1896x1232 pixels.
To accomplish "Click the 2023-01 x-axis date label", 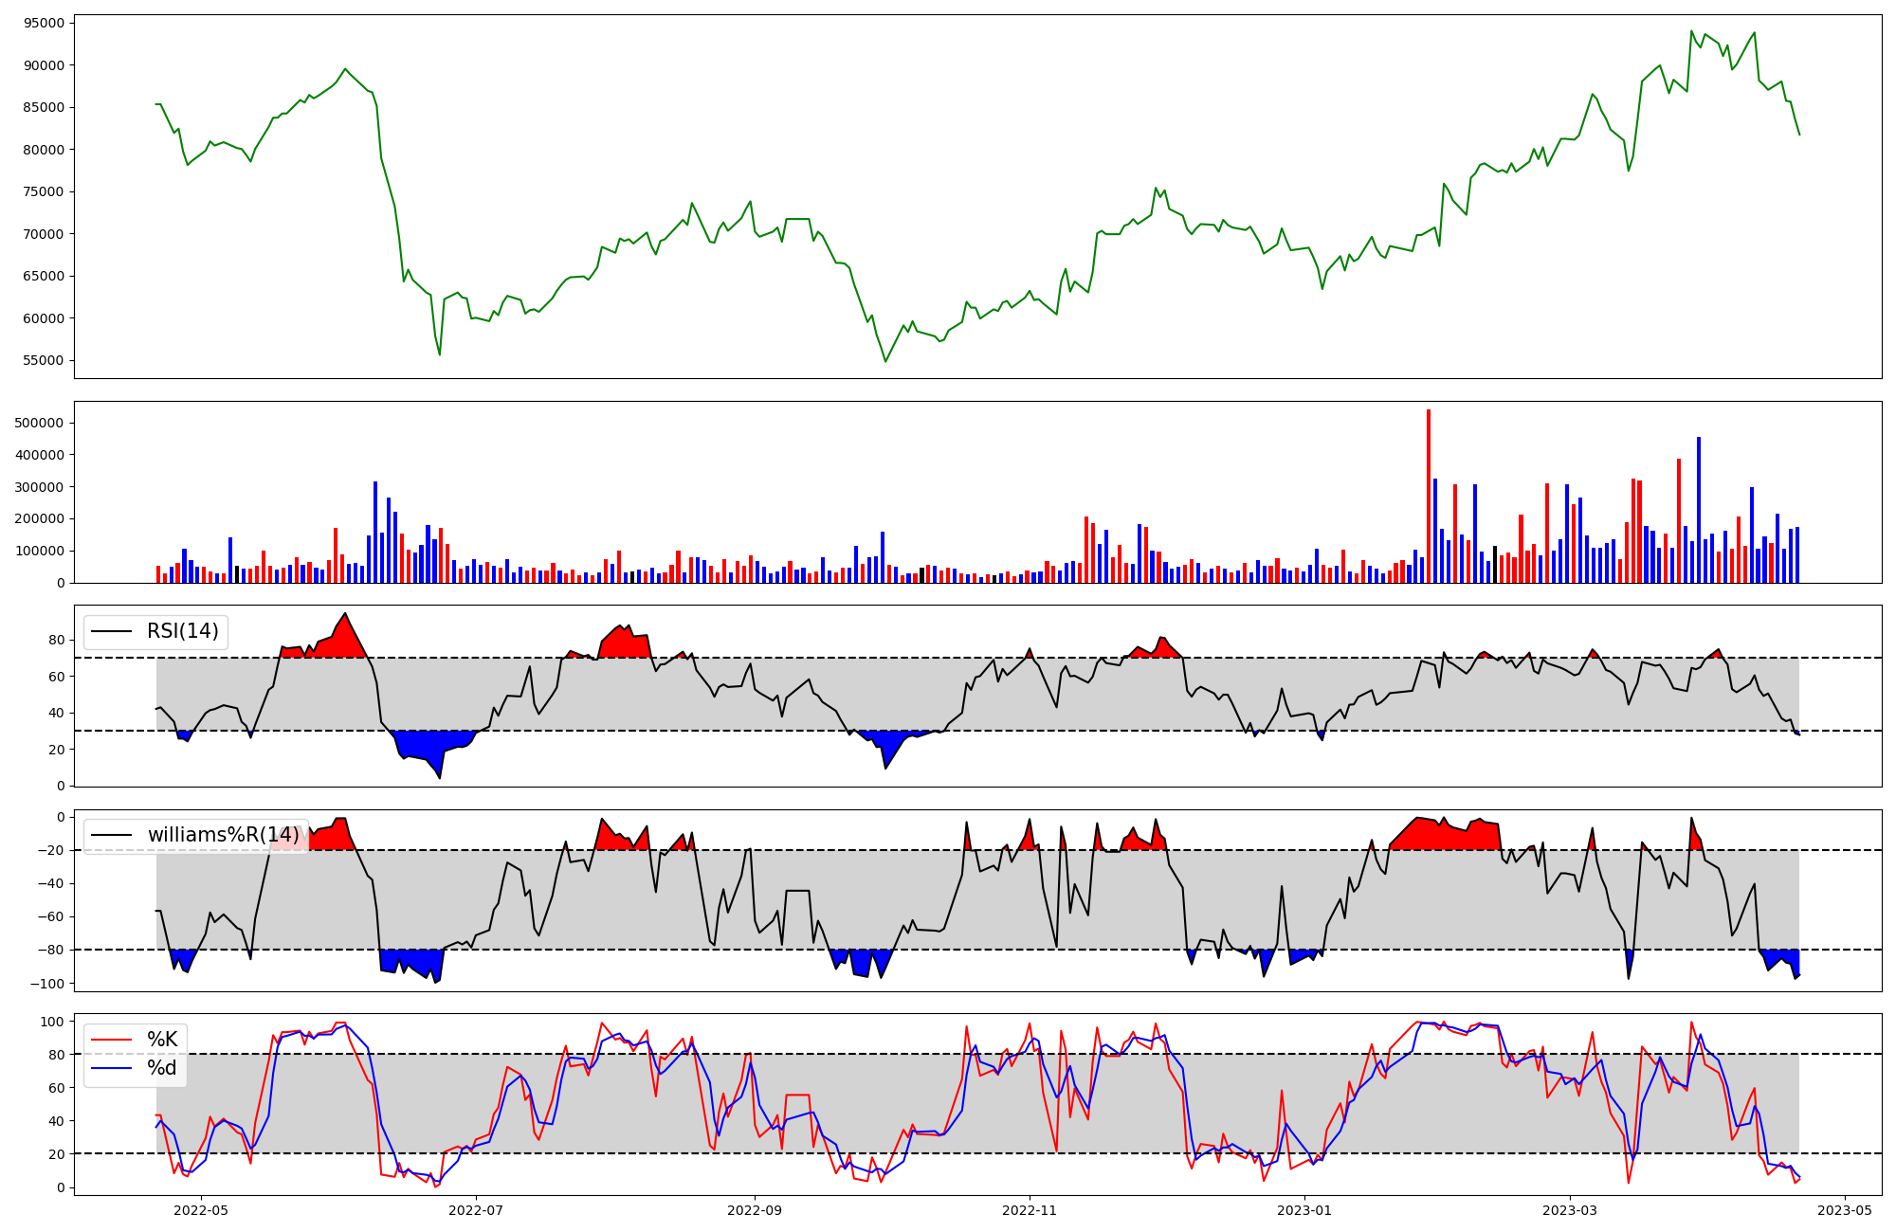I will [x=1304, y=1210].
